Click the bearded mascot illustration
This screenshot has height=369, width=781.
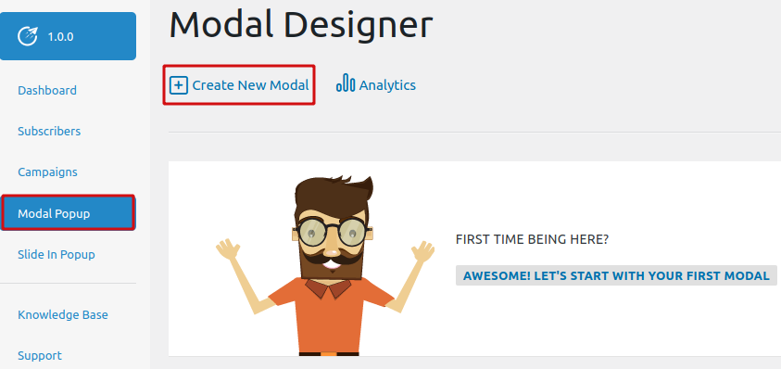tap(325, 266)
